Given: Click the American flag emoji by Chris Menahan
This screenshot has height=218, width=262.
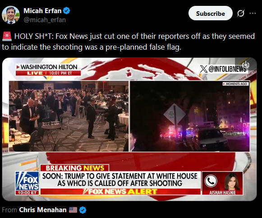Looking at the screenshot, I should 73,210.
